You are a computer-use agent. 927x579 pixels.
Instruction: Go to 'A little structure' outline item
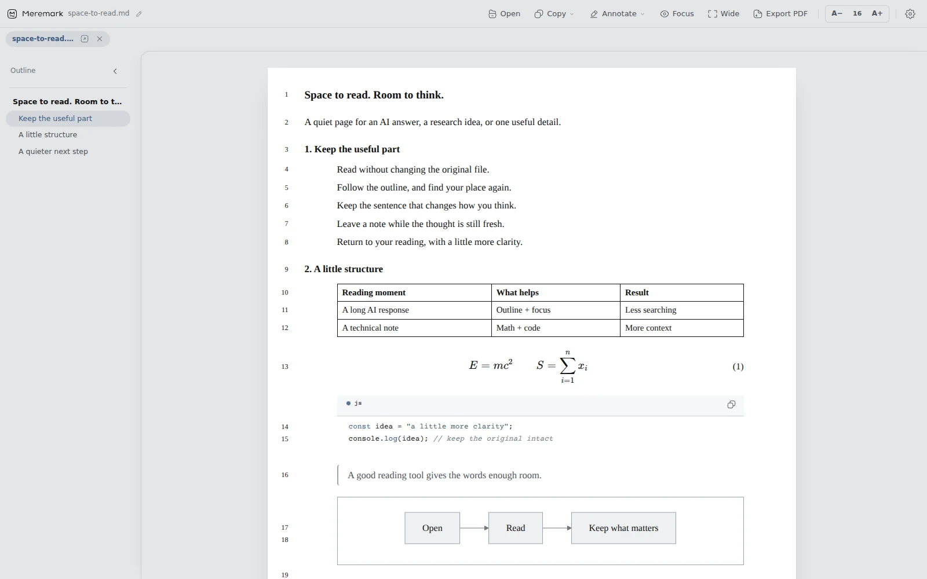(x=68, y=134)
